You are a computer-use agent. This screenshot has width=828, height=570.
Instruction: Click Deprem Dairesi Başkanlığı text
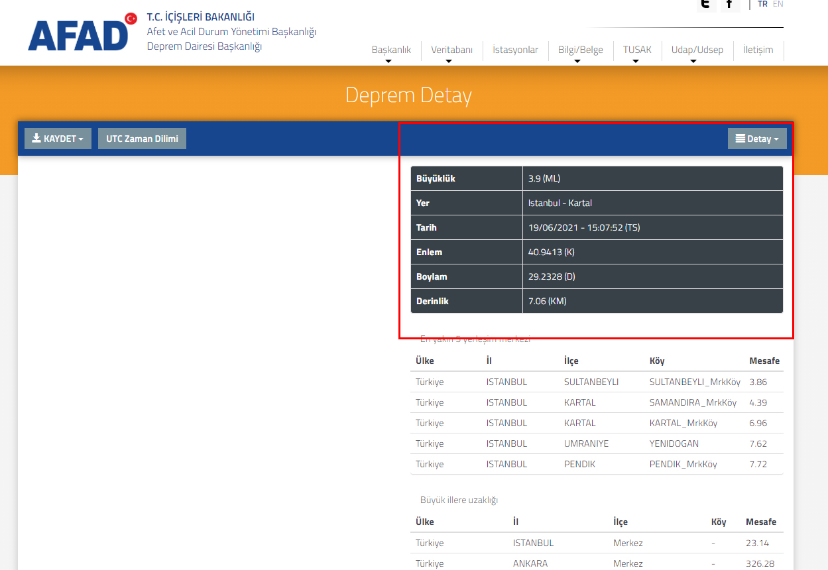pyautogui.click(x=204, y=46)
